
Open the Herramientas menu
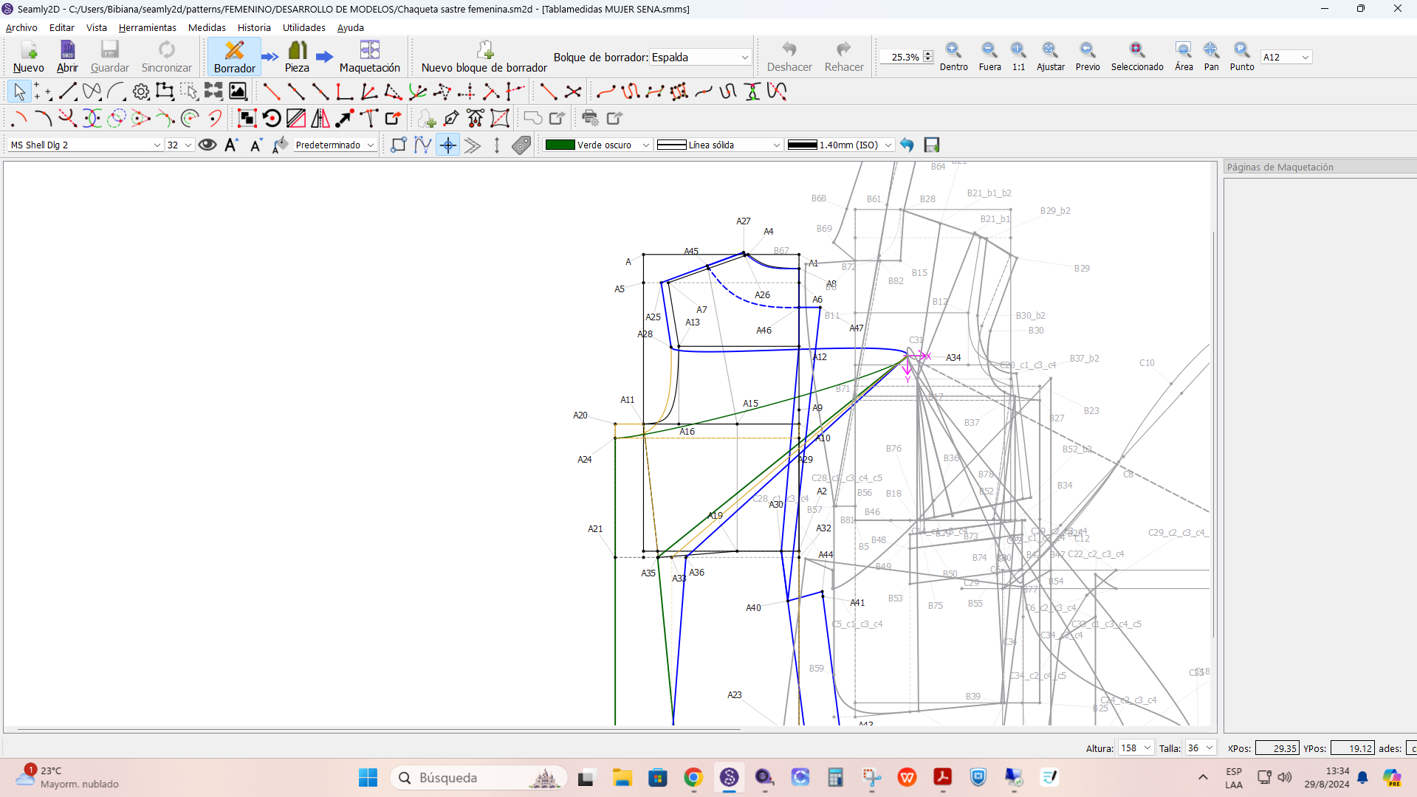coord(147,27)
